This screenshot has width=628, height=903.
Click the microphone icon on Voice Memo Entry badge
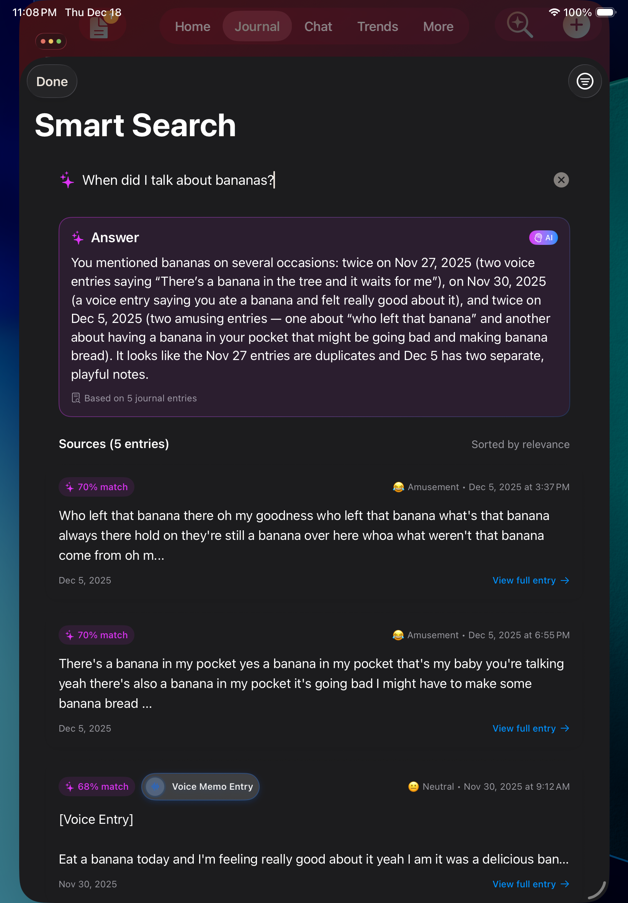click(155, 787)
